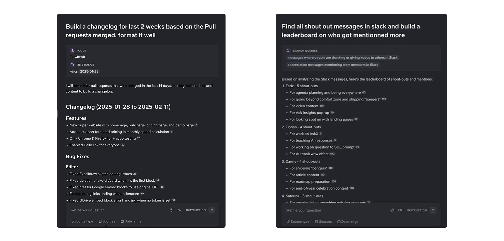Toggle Instruction mode in the left panel
Image resolution: width=504 pixels, height=241 pixels.
click(196, 210)
